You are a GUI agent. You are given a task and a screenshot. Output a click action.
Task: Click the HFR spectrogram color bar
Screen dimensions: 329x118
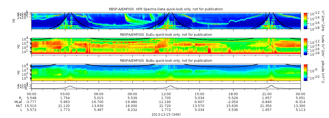[x=305, y=20]
